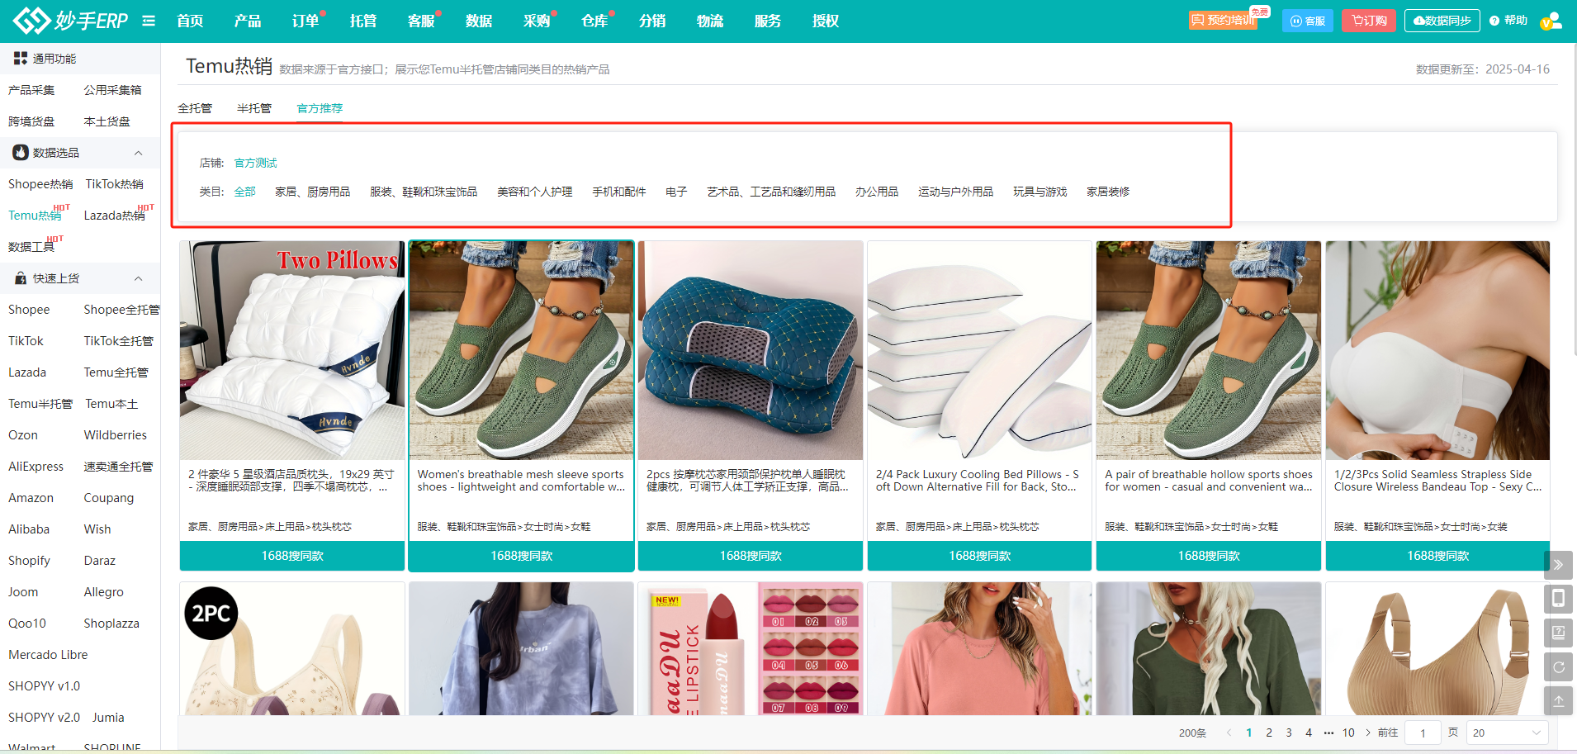Image resolution: width=1577 pixels, height=754 pixels.
Task: Go to pagination page 2
Action: tap(1269, 733)
